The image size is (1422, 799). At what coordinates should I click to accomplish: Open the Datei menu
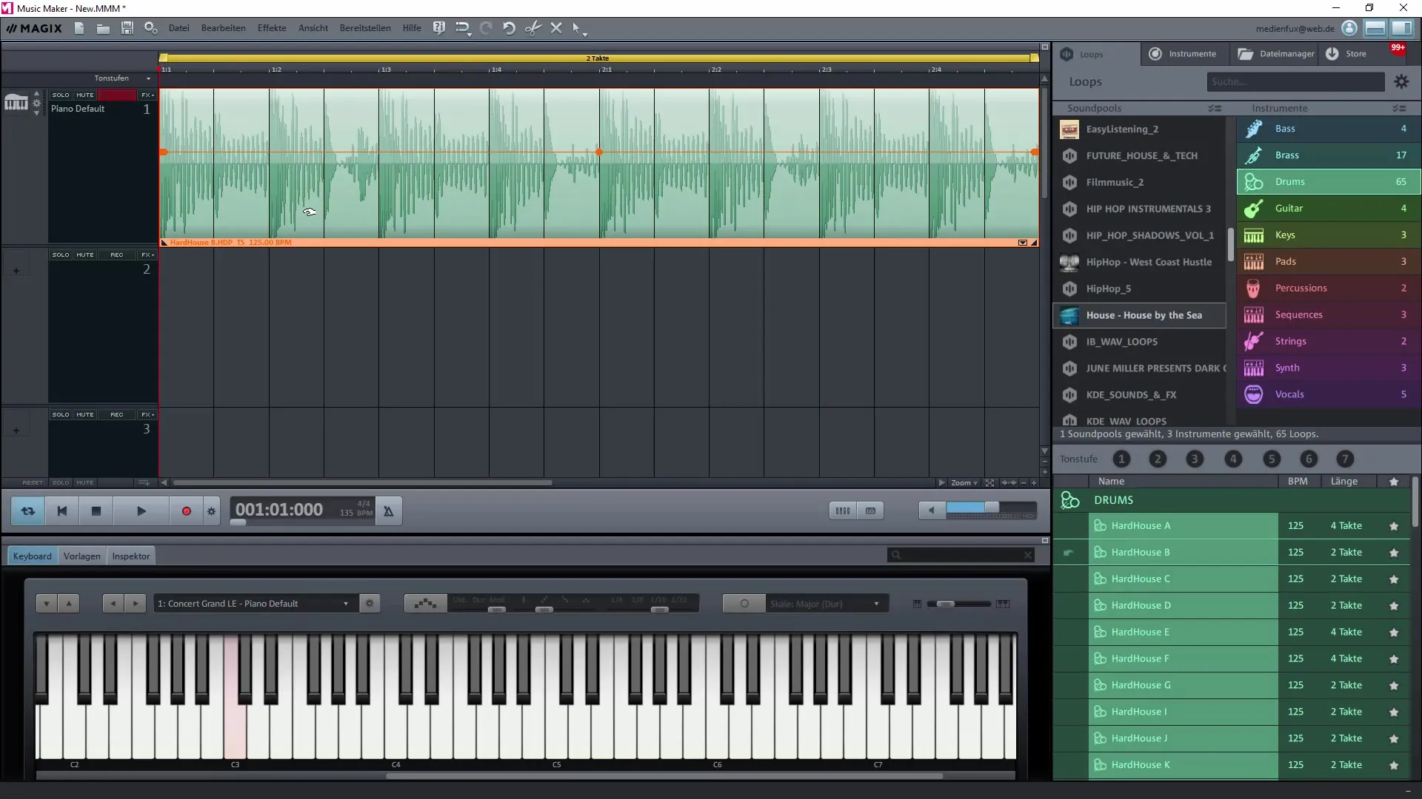pyautogui.click(x=178, y=28)
